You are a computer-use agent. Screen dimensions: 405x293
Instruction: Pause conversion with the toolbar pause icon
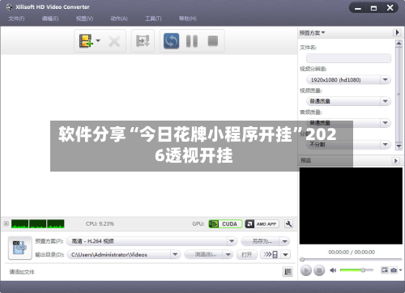(x=192, y=41)
